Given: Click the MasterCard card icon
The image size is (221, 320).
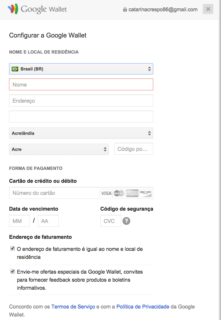Looking at the screenshot, I should (119, 193).
